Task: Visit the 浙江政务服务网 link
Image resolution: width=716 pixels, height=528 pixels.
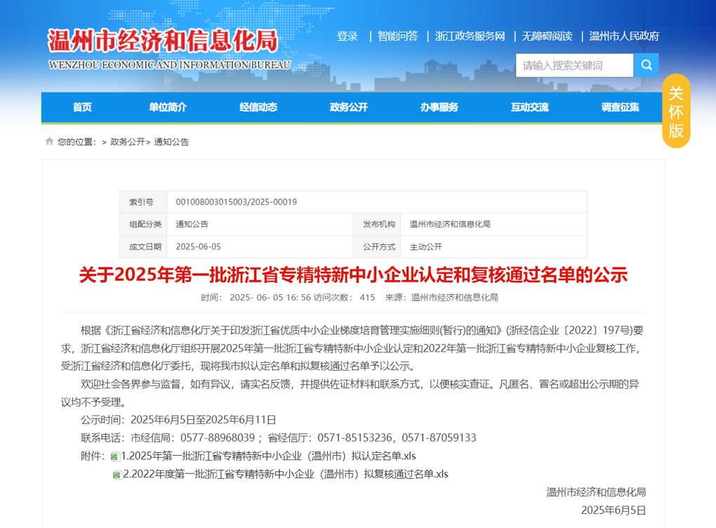Action: click(x=470, y=37)
